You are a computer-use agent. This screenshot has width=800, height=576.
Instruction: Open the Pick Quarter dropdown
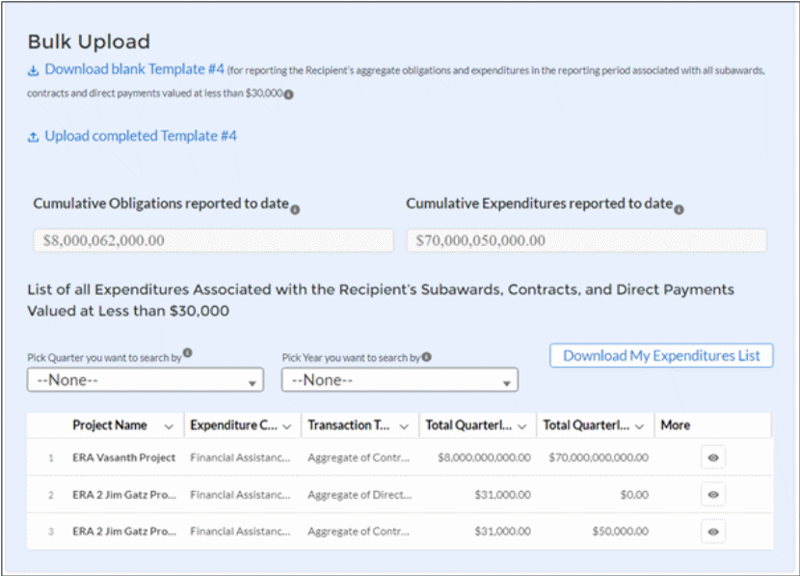146,380
